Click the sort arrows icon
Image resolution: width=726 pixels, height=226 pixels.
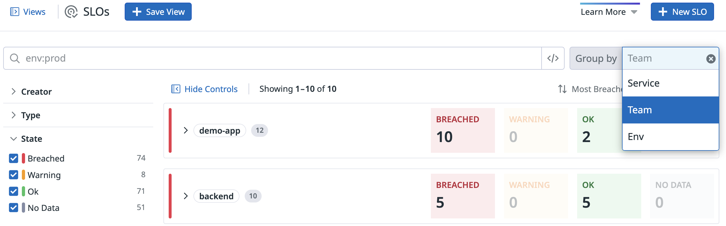562,89
